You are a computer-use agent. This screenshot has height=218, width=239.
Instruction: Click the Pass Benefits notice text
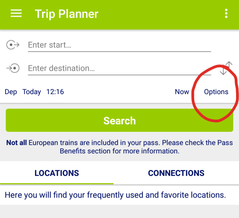point(119,147)
